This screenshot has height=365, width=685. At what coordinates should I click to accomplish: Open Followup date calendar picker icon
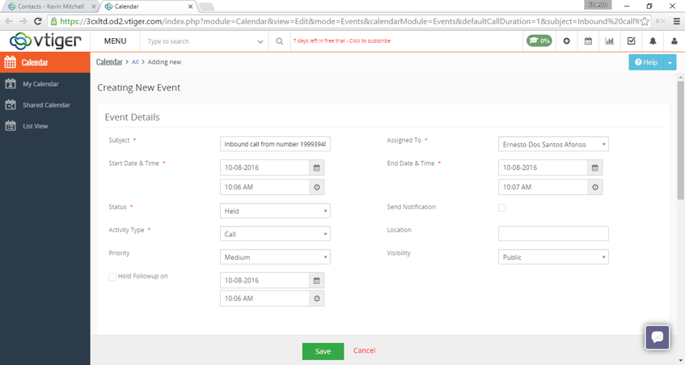point(317,280)
